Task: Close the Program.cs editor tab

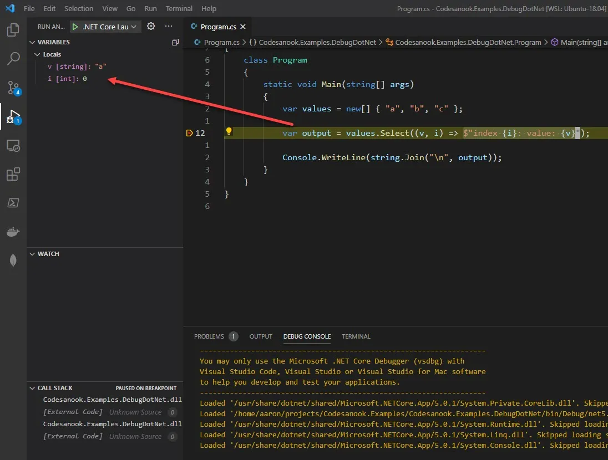Action: [243, 27]
